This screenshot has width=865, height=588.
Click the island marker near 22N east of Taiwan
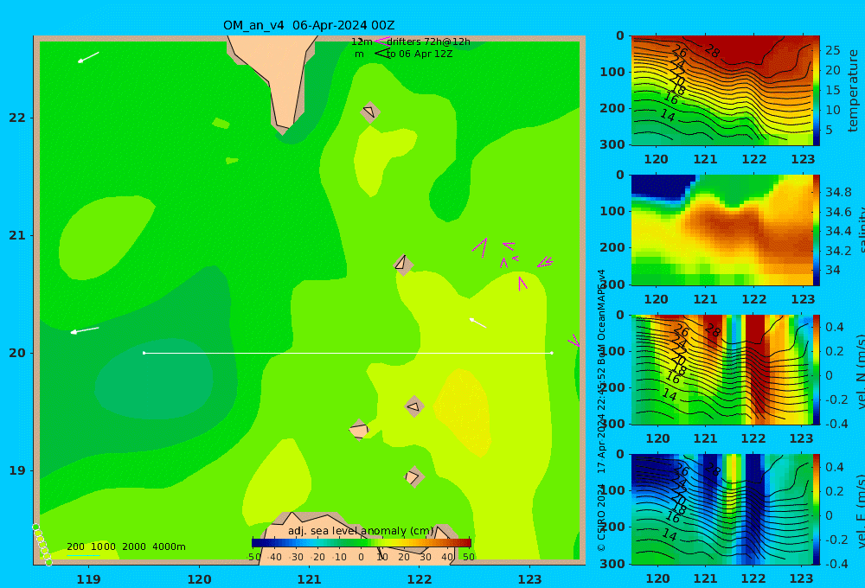tap(370, 112)
